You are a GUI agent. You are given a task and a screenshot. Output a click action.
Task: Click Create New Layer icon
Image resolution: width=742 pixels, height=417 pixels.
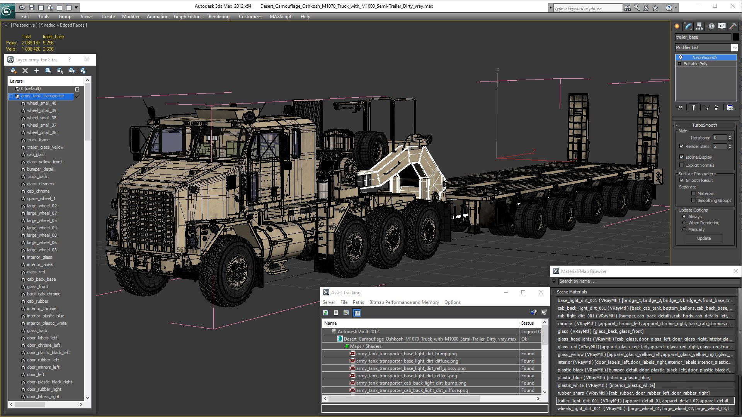coord(14,71)
